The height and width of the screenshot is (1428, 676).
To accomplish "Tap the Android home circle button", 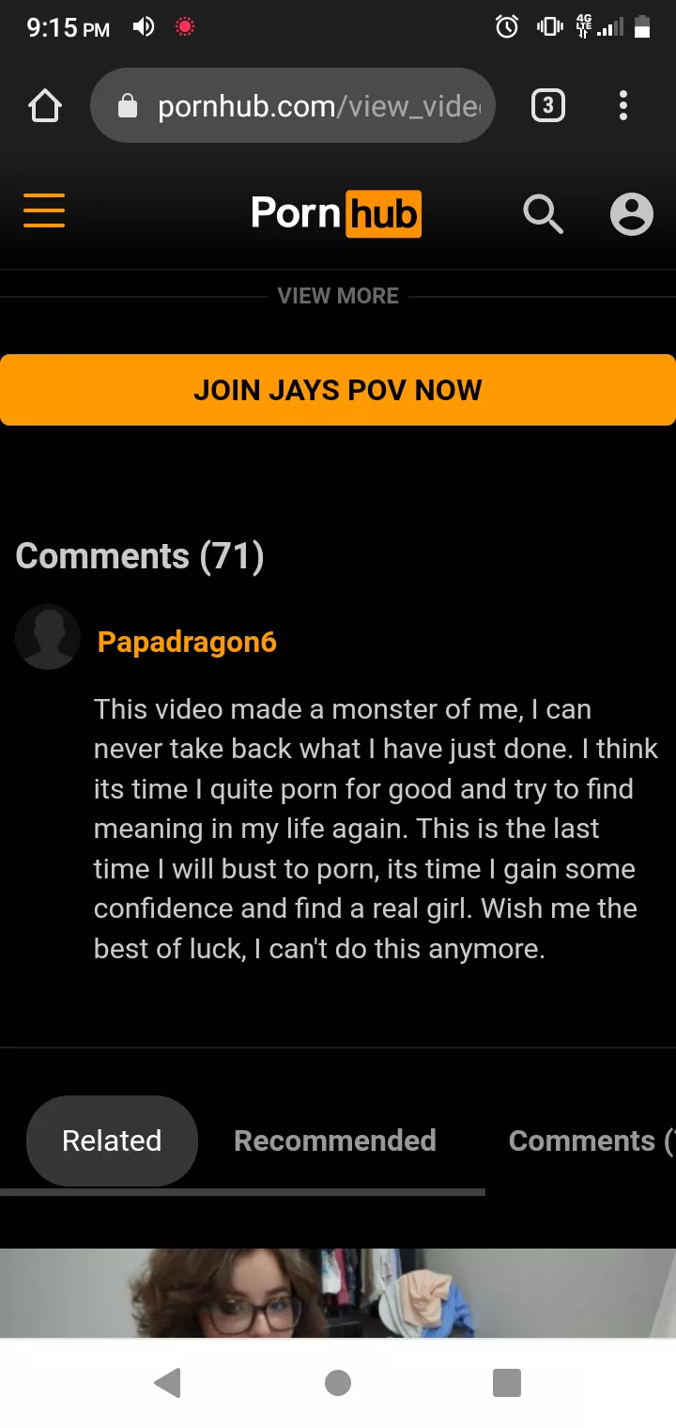I will point(338,1382).
